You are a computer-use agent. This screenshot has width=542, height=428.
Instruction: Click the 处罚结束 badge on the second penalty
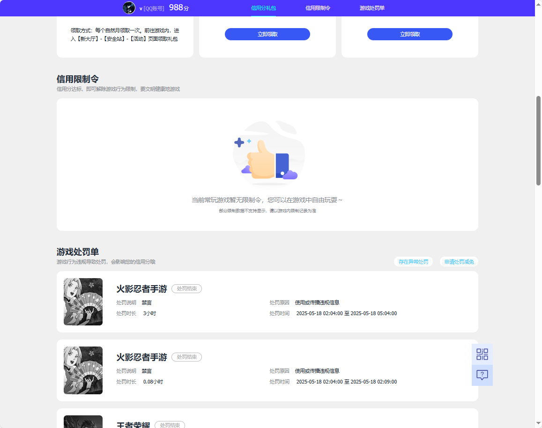pyautogui.click(x=187, y=357)
